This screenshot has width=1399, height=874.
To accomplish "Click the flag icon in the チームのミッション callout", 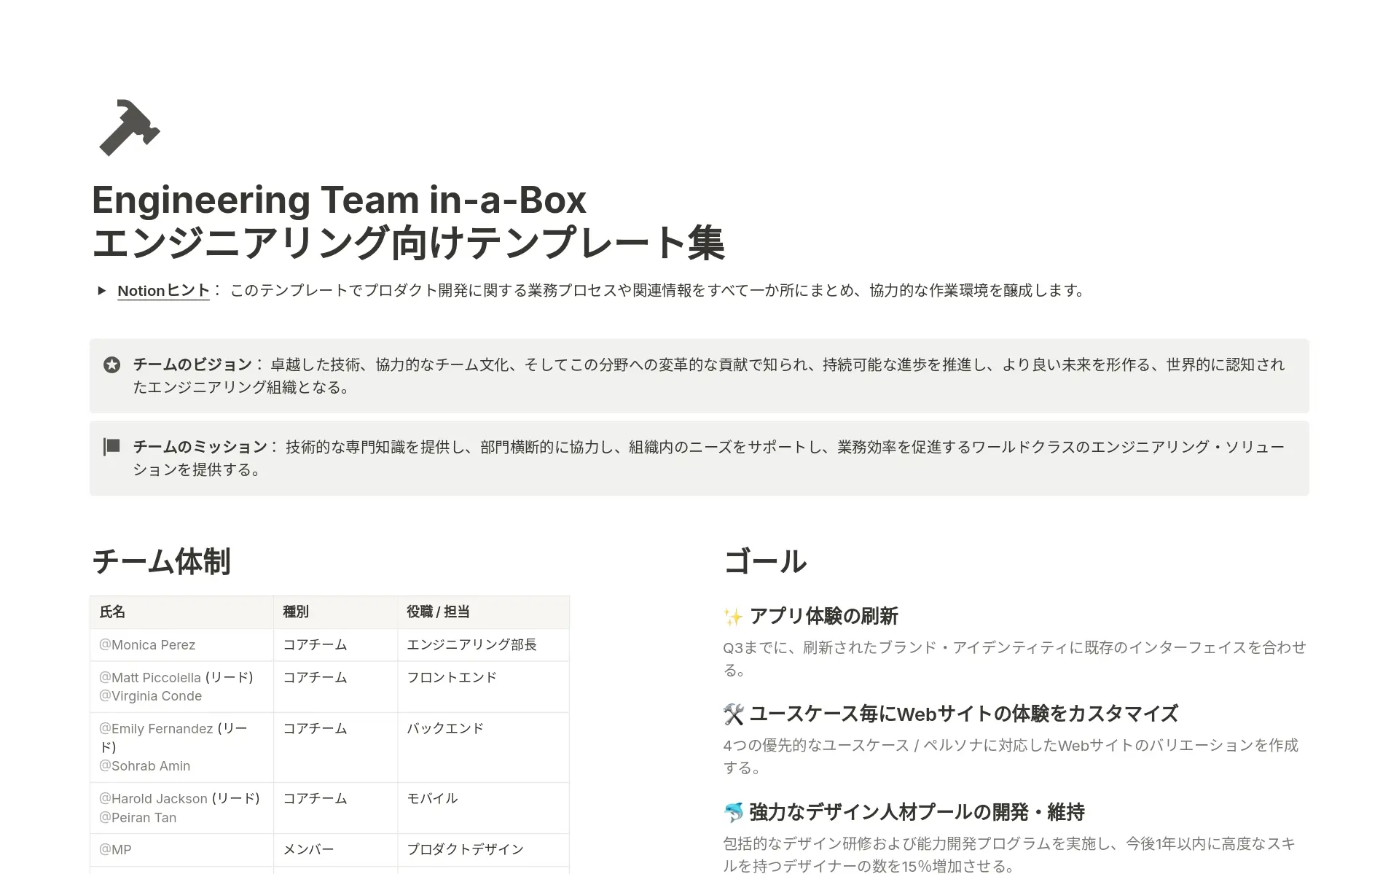I will pos(111,447).
